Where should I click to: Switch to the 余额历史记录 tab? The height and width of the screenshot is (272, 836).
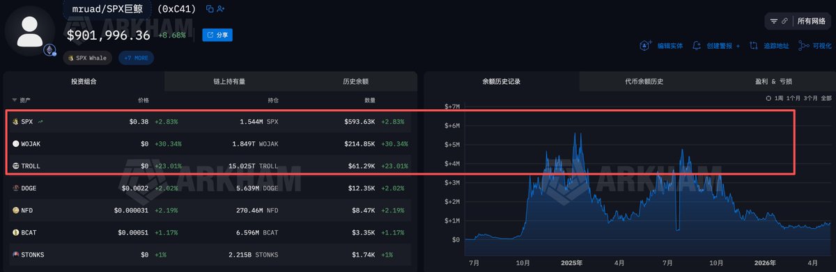(501, 81)
